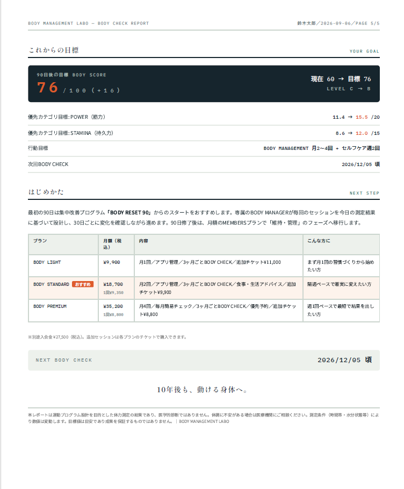This screenshot has width=404, height=489.
Task: Click the POWER(筋力) category goal row label
Action: click(67, 117)
